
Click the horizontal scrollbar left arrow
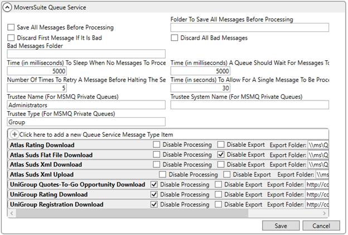(11, 213)
